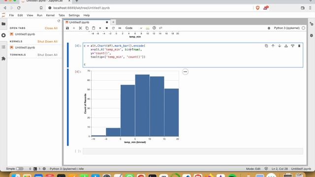Insert a cell above cell 4
This screenshot has width=315, height=177.
(286, 46)
